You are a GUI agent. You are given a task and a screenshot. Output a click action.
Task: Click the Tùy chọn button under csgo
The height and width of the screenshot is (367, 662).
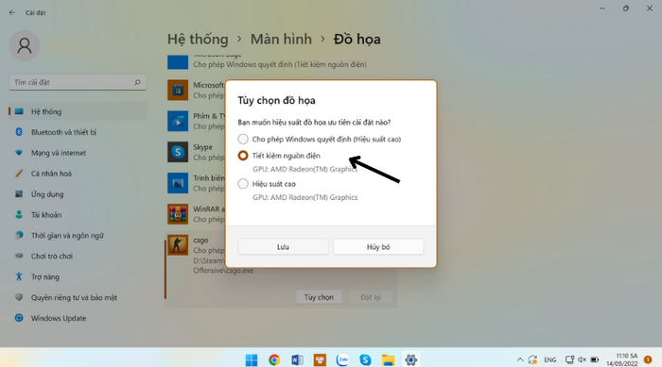coord(319,297)
